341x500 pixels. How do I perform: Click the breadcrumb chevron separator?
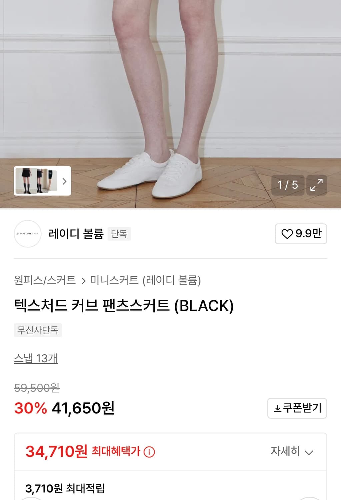tap(83, 281)
